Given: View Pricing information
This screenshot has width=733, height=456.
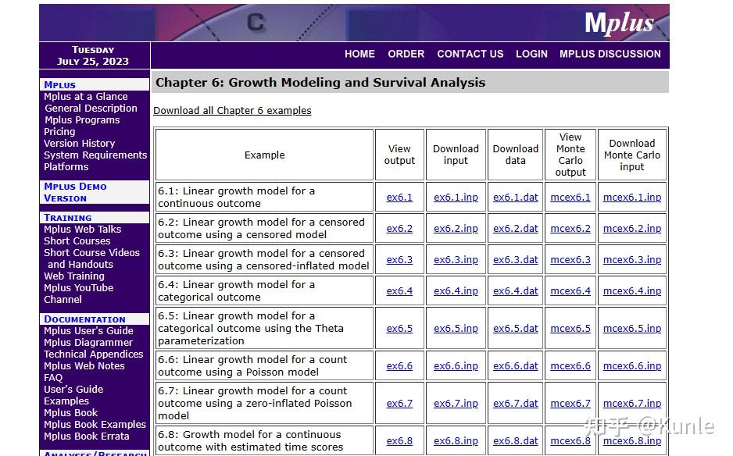Looking at the screenshot, I should point(59,131).
